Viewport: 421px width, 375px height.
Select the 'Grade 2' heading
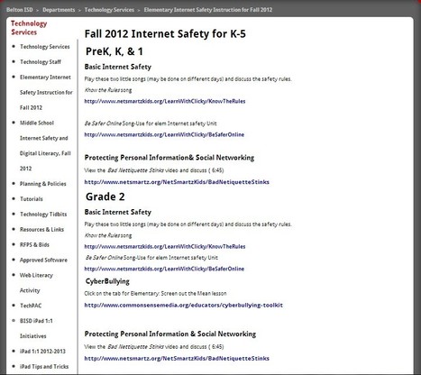105,197
